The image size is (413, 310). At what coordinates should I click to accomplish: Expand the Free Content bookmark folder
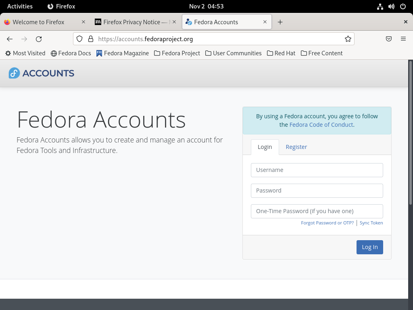321,53
